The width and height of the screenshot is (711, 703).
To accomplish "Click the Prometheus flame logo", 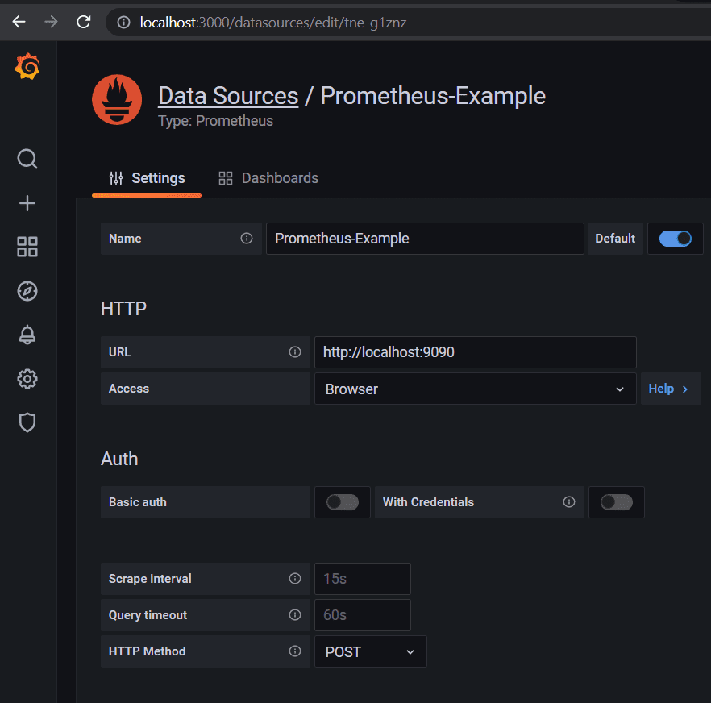I will (x=117, y=100).
